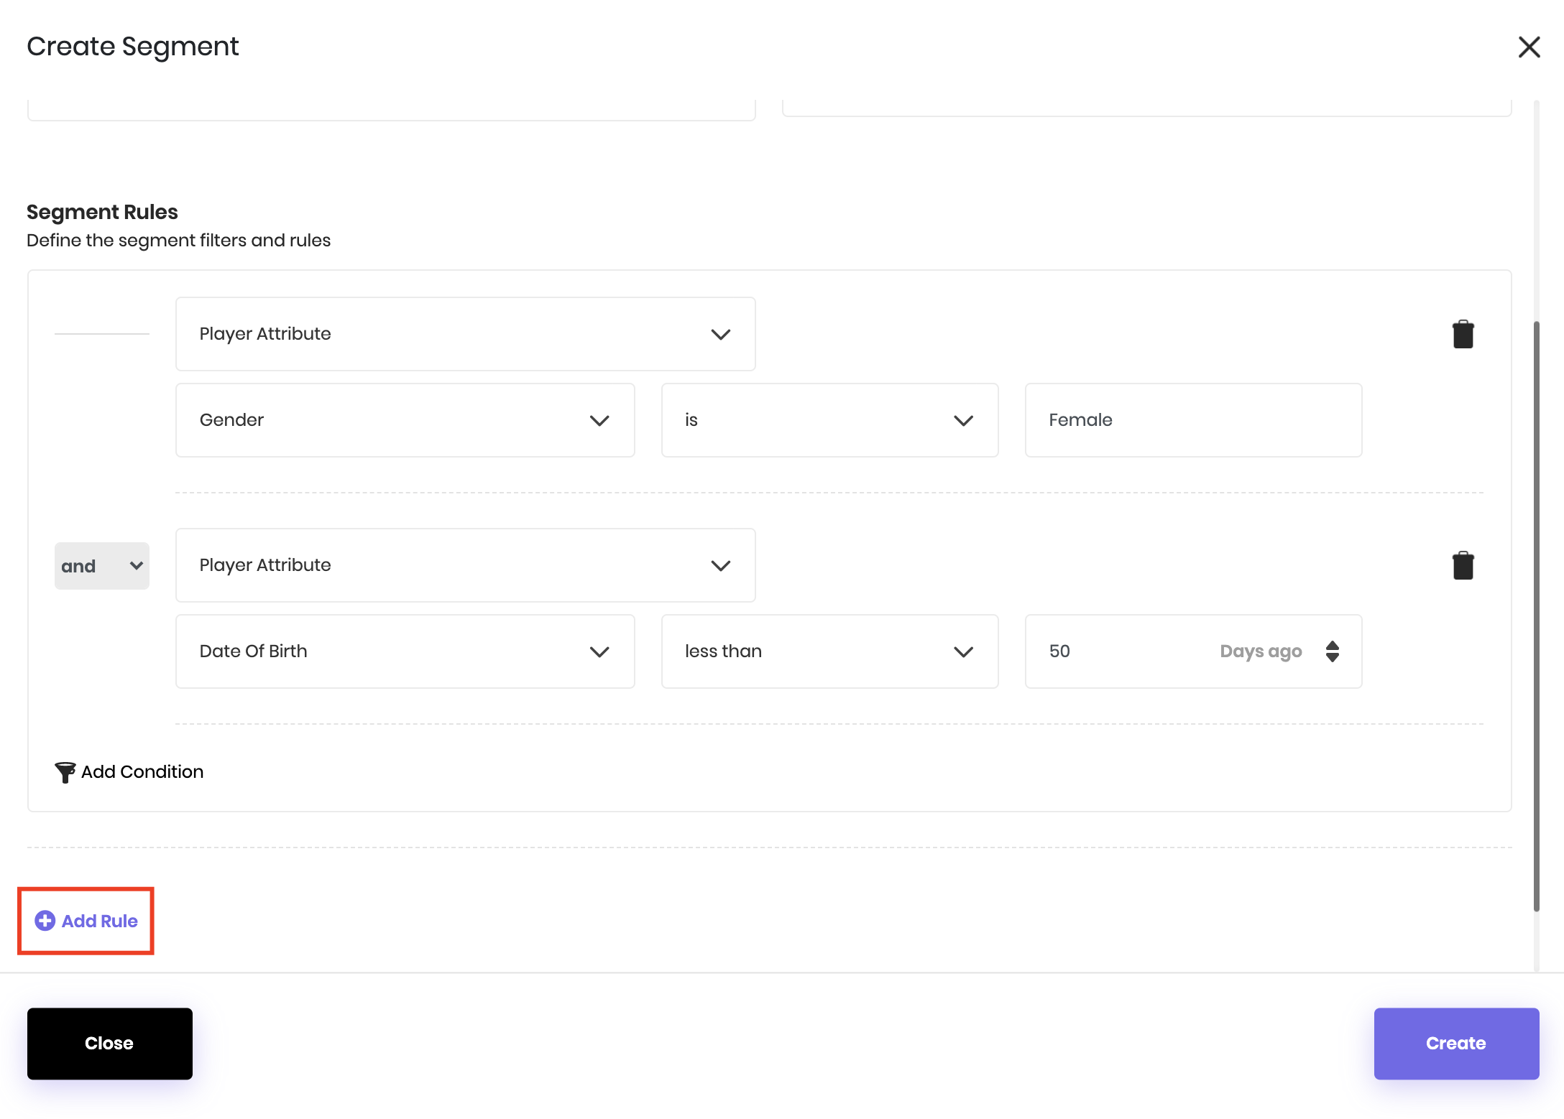Open the Date Of Birth dropdown
Viewport: 1564px width, 1119px height.
coord(405,651)
